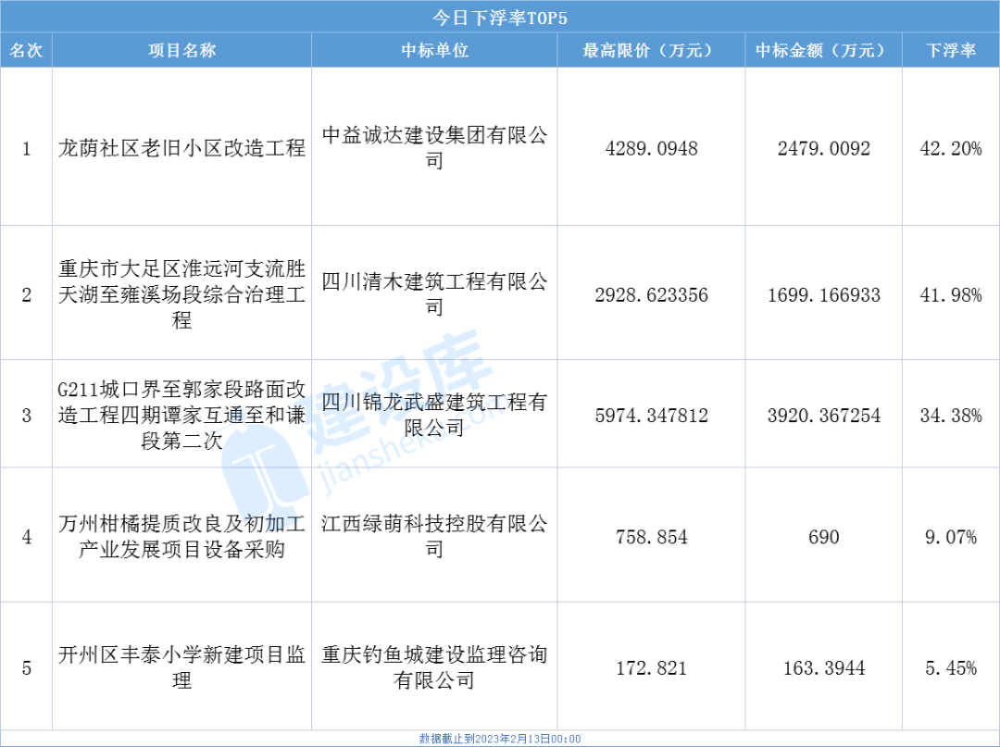This screenshot has height=747, width=1000.
Task: Click the 中标单位 column header
Action: pyautogui.click(x=434, y=51)
